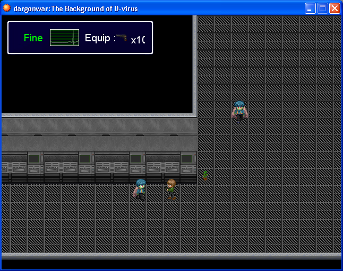This screenshot has width=343, height=271.
Task: Click the green heartbeat ECG monitor
Action: [x=65, y=38]
